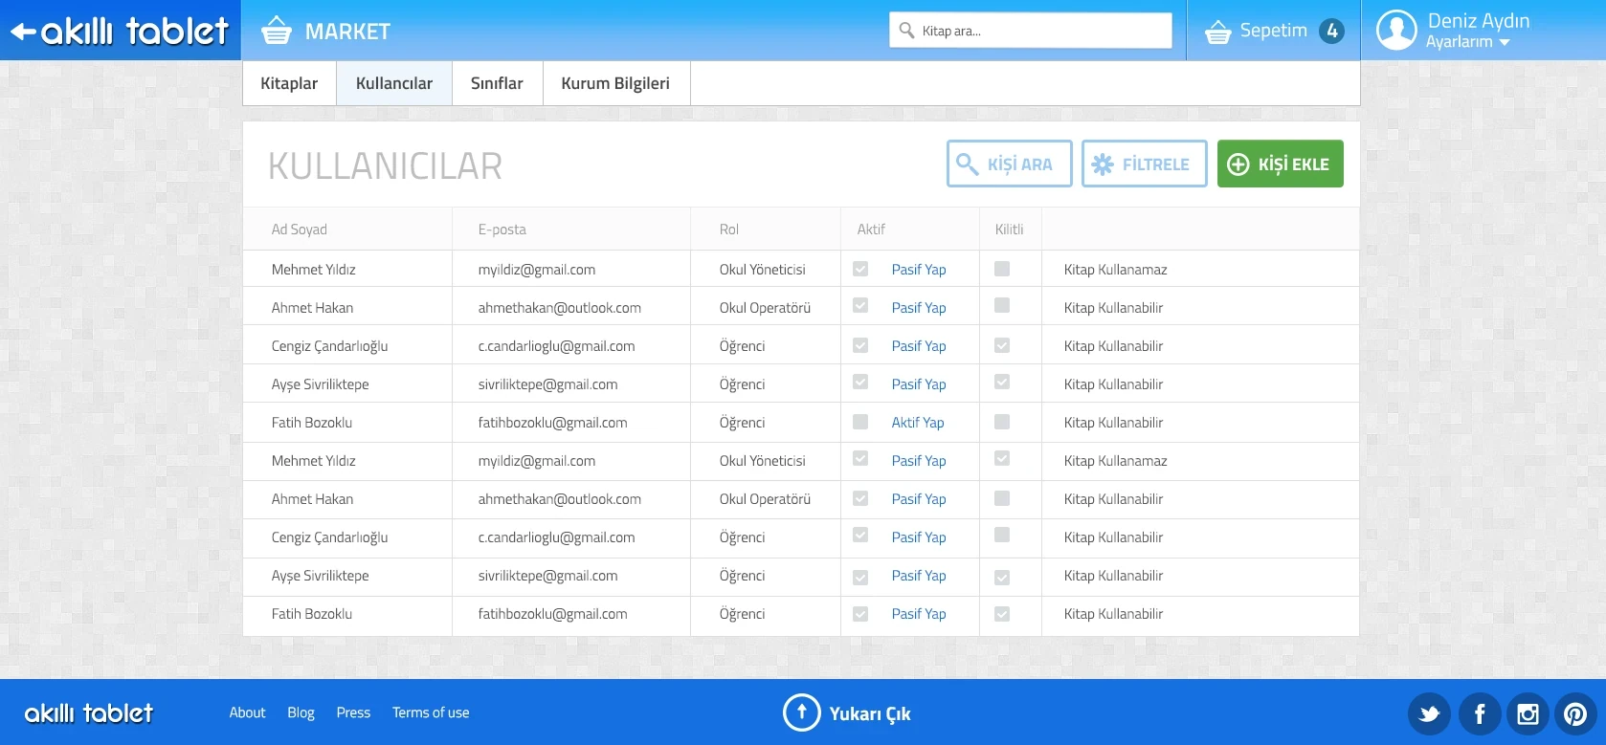
Task: Click the magnifier icon in Kitap ara box
Action: point(906,31)
